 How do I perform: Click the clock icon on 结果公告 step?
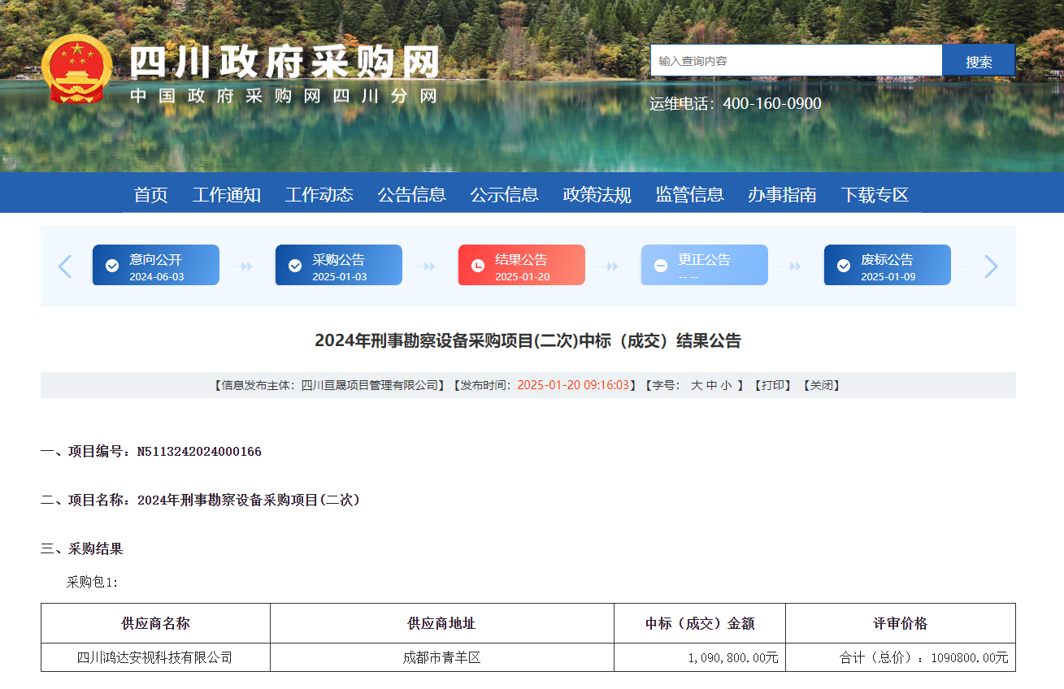(478, 266)
